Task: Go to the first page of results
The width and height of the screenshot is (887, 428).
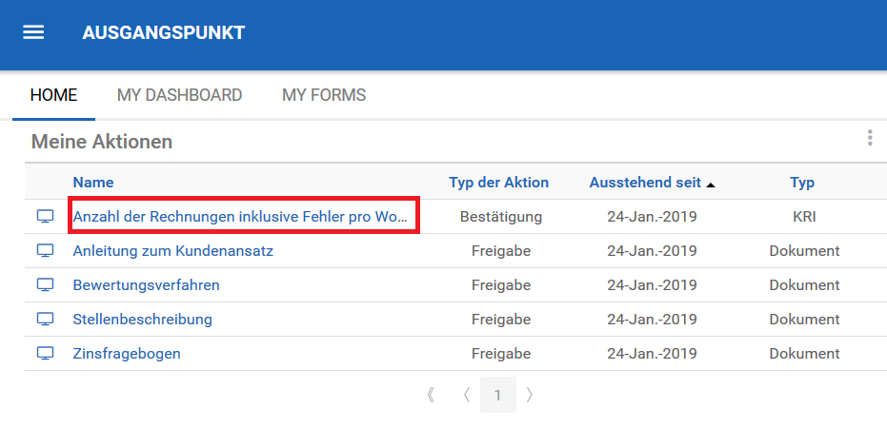Action: 432,395
